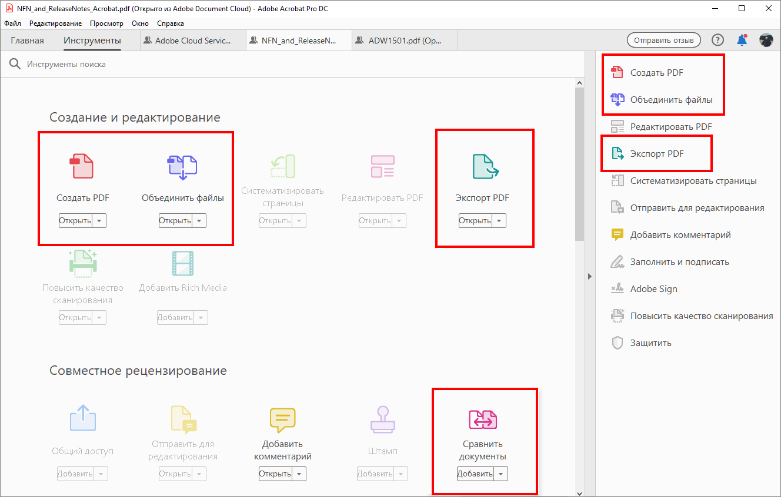Expand the dropdown arrow under Создать PDF
Viewport: 781px width, 497px height.
click(99, 221)
